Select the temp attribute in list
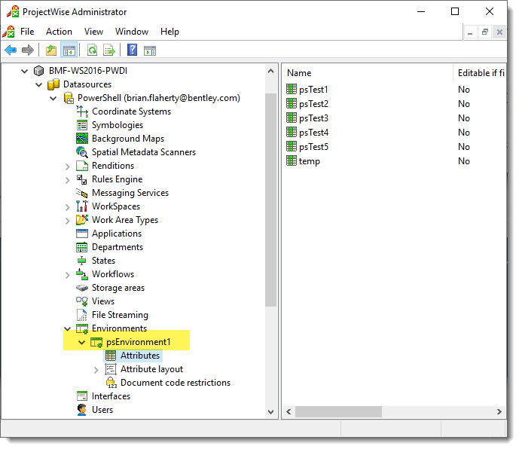Viewport: 519px width, 449px height. click(309, 161)
